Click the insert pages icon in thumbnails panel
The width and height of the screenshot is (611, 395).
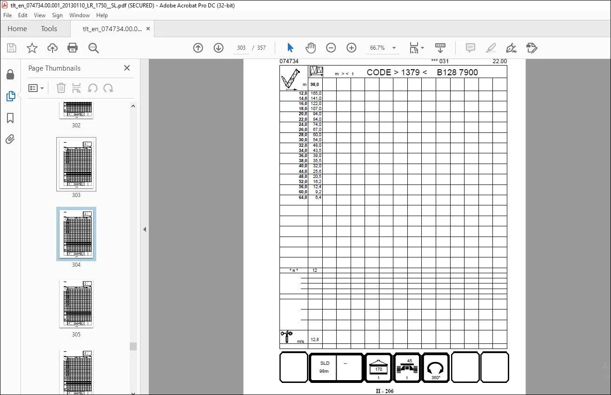pyautogui.click(x=77, y=88)
